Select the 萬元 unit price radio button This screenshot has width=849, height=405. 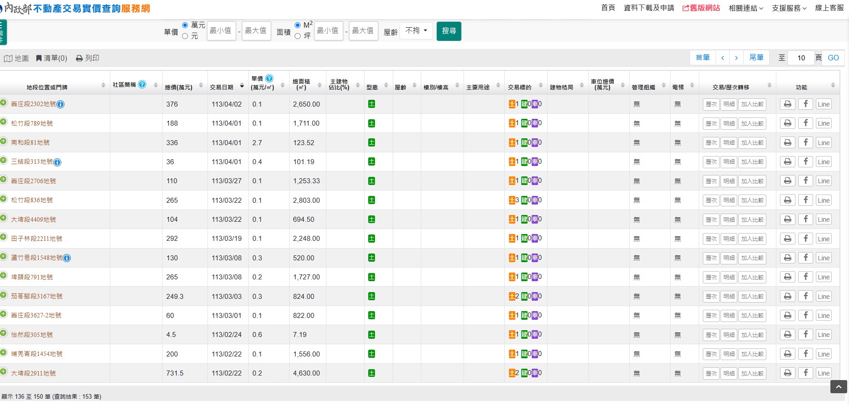(185, 25)
